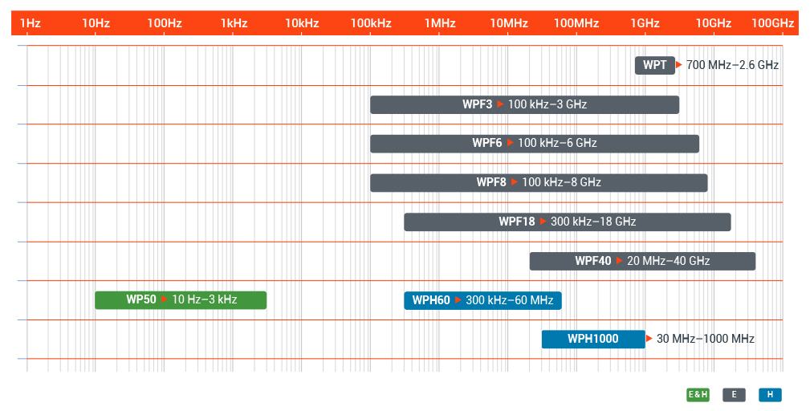
Task: Click the 100Hz axis label
Action: click(x=165, y=23)
